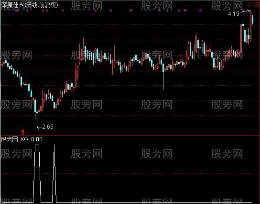
Task: Click the 深康佳A (日线.前复权) chart title
Action: (x=30, y=5)
